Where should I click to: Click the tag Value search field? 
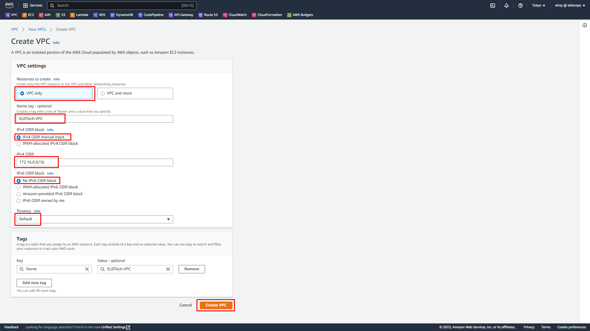(x=135, y=269)
